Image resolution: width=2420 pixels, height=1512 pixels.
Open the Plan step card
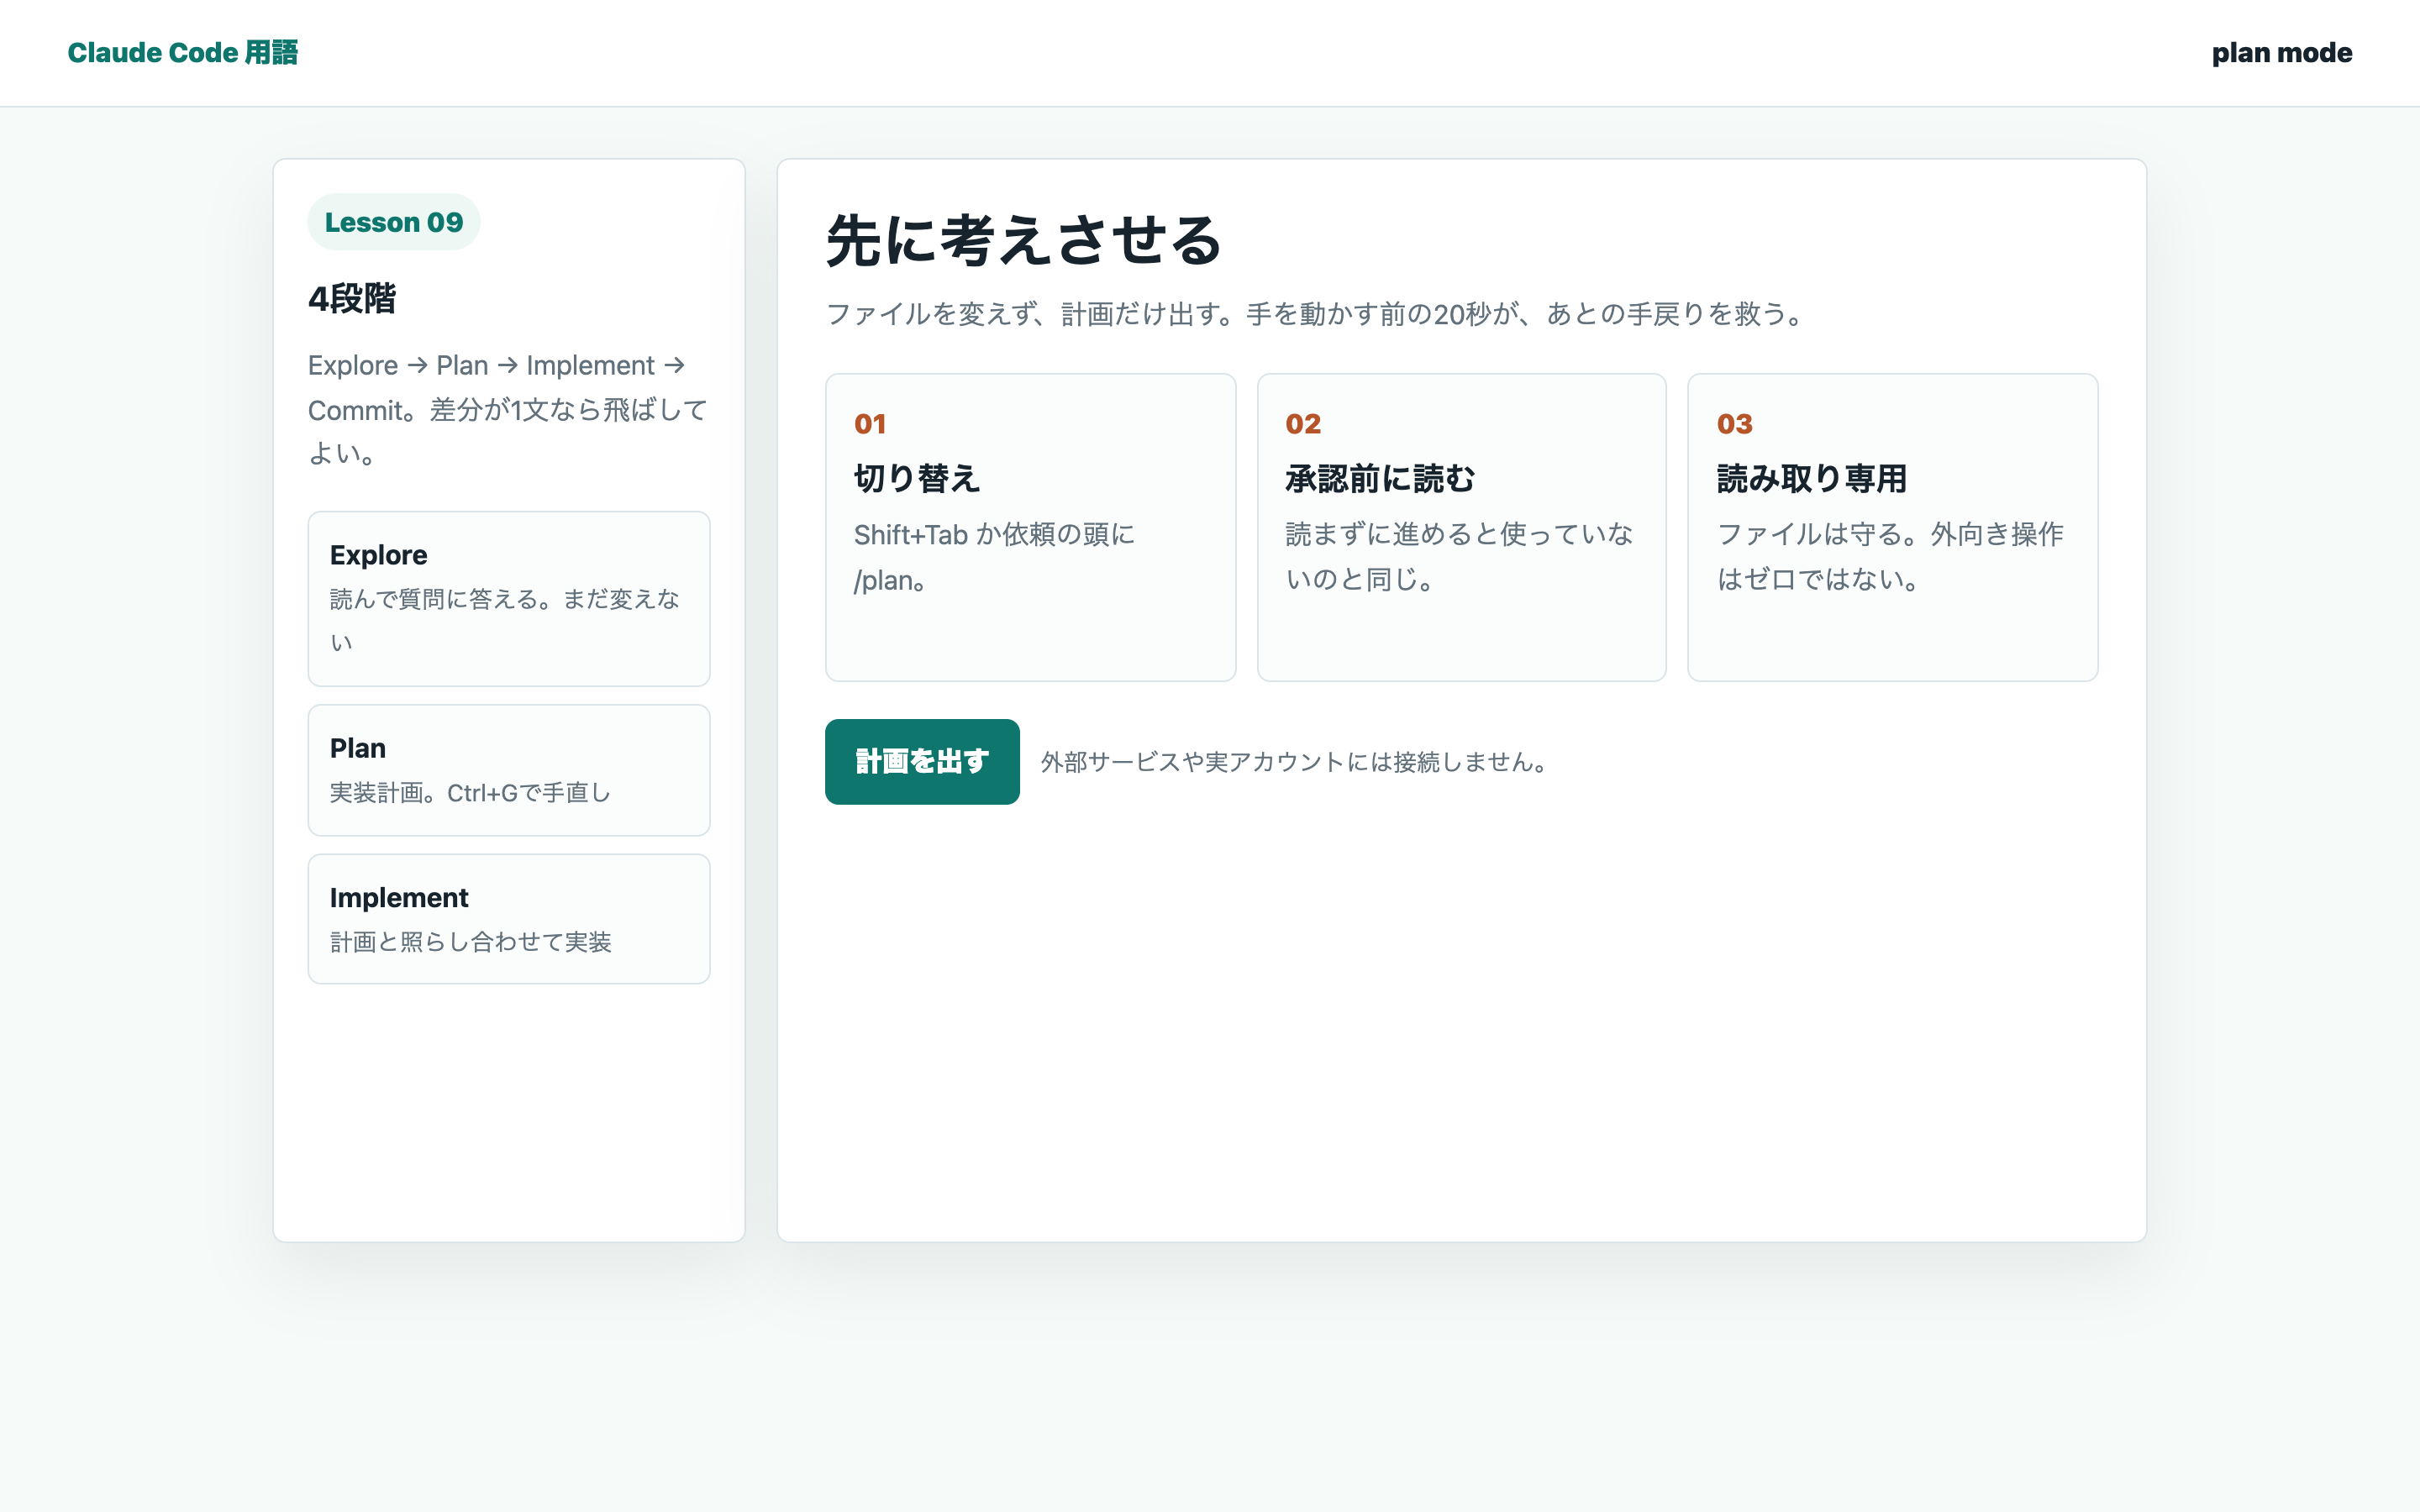(x=509, y=770)
